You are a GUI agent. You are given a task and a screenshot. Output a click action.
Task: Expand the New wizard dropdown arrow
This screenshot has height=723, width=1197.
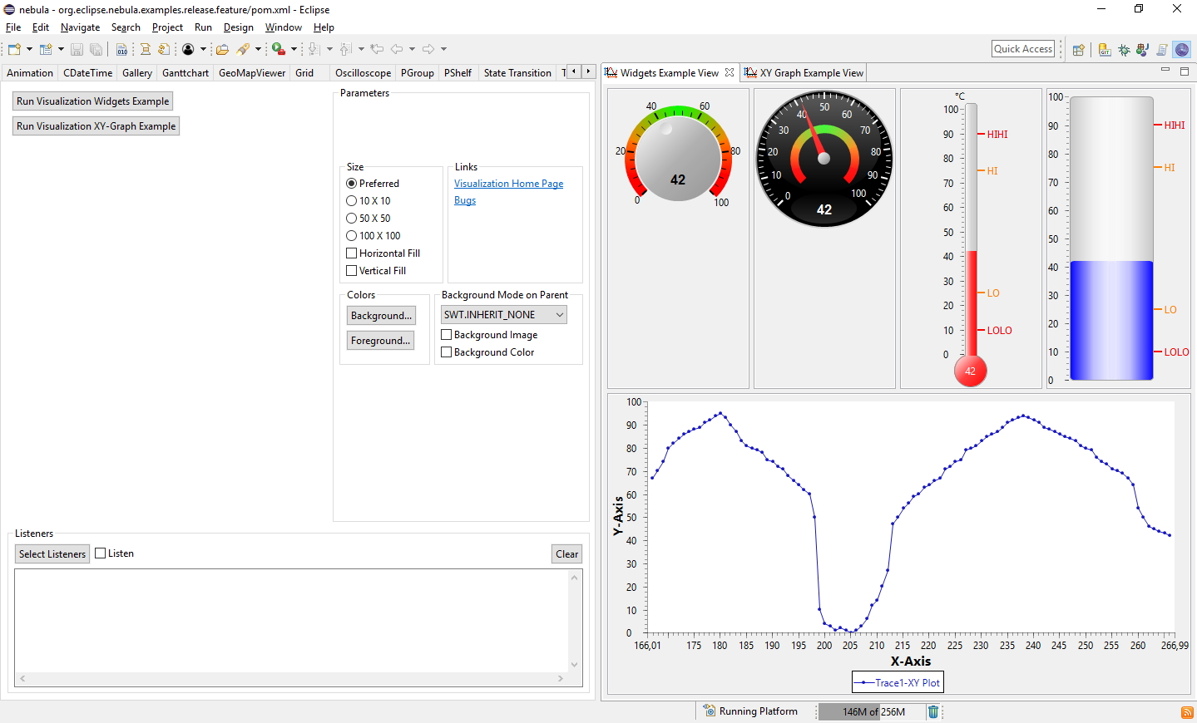[29, 50]
